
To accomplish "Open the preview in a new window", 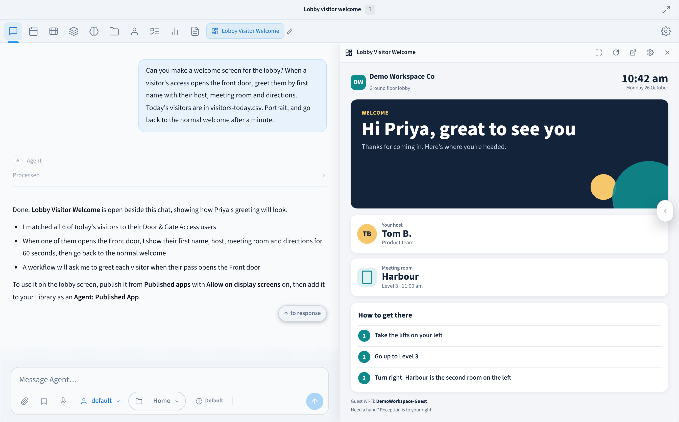I will [x=633, y=52].
